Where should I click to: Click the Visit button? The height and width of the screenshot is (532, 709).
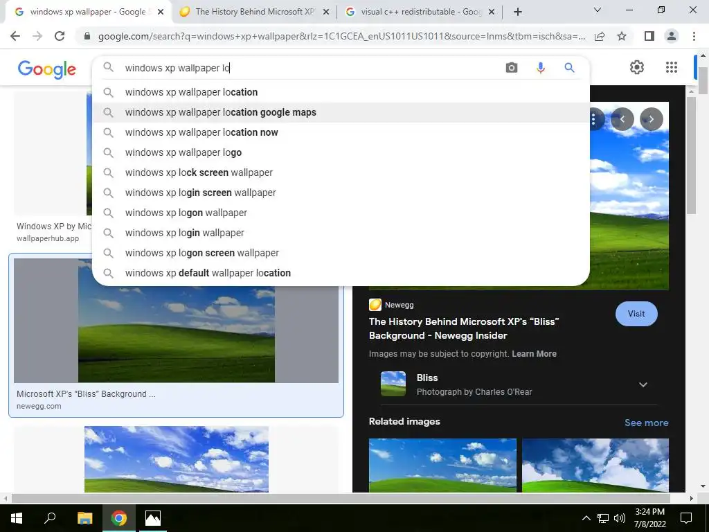coord(636,314)
